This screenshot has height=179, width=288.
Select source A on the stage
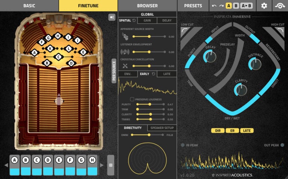[34, 53]
